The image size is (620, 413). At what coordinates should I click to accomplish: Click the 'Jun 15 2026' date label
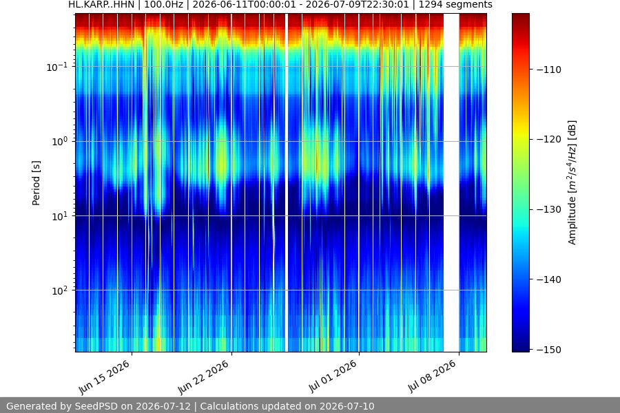(x=104, y=377)
